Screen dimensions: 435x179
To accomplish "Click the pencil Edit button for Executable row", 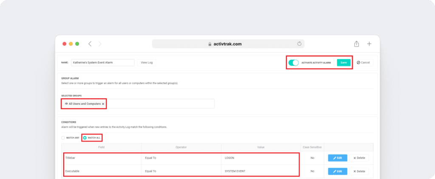I will (x=337, y=171).
